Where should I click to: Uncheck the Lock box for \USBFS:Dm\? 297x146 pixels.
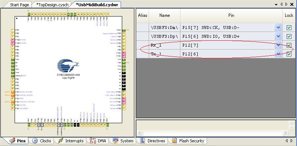click(x=289, y=28)
